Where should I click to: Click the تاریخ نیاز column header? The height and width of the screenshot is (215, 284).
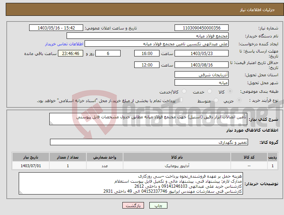[x=31, y=157]
